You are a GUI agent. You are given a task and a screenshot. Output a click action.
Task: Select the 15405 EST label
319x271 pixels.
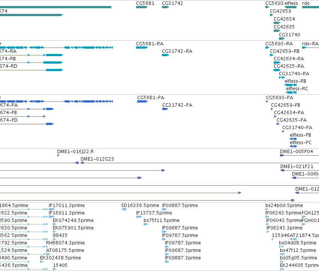pyautogui.click(x=60, y=265)
